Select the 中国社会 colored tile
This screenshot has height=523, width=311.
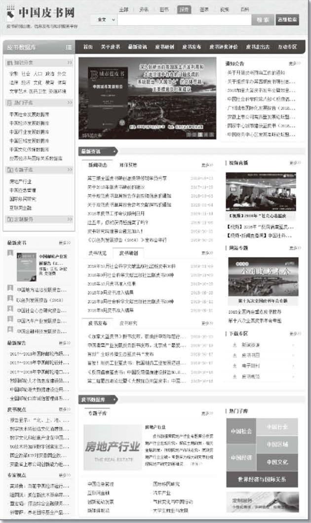pos(241,431)
